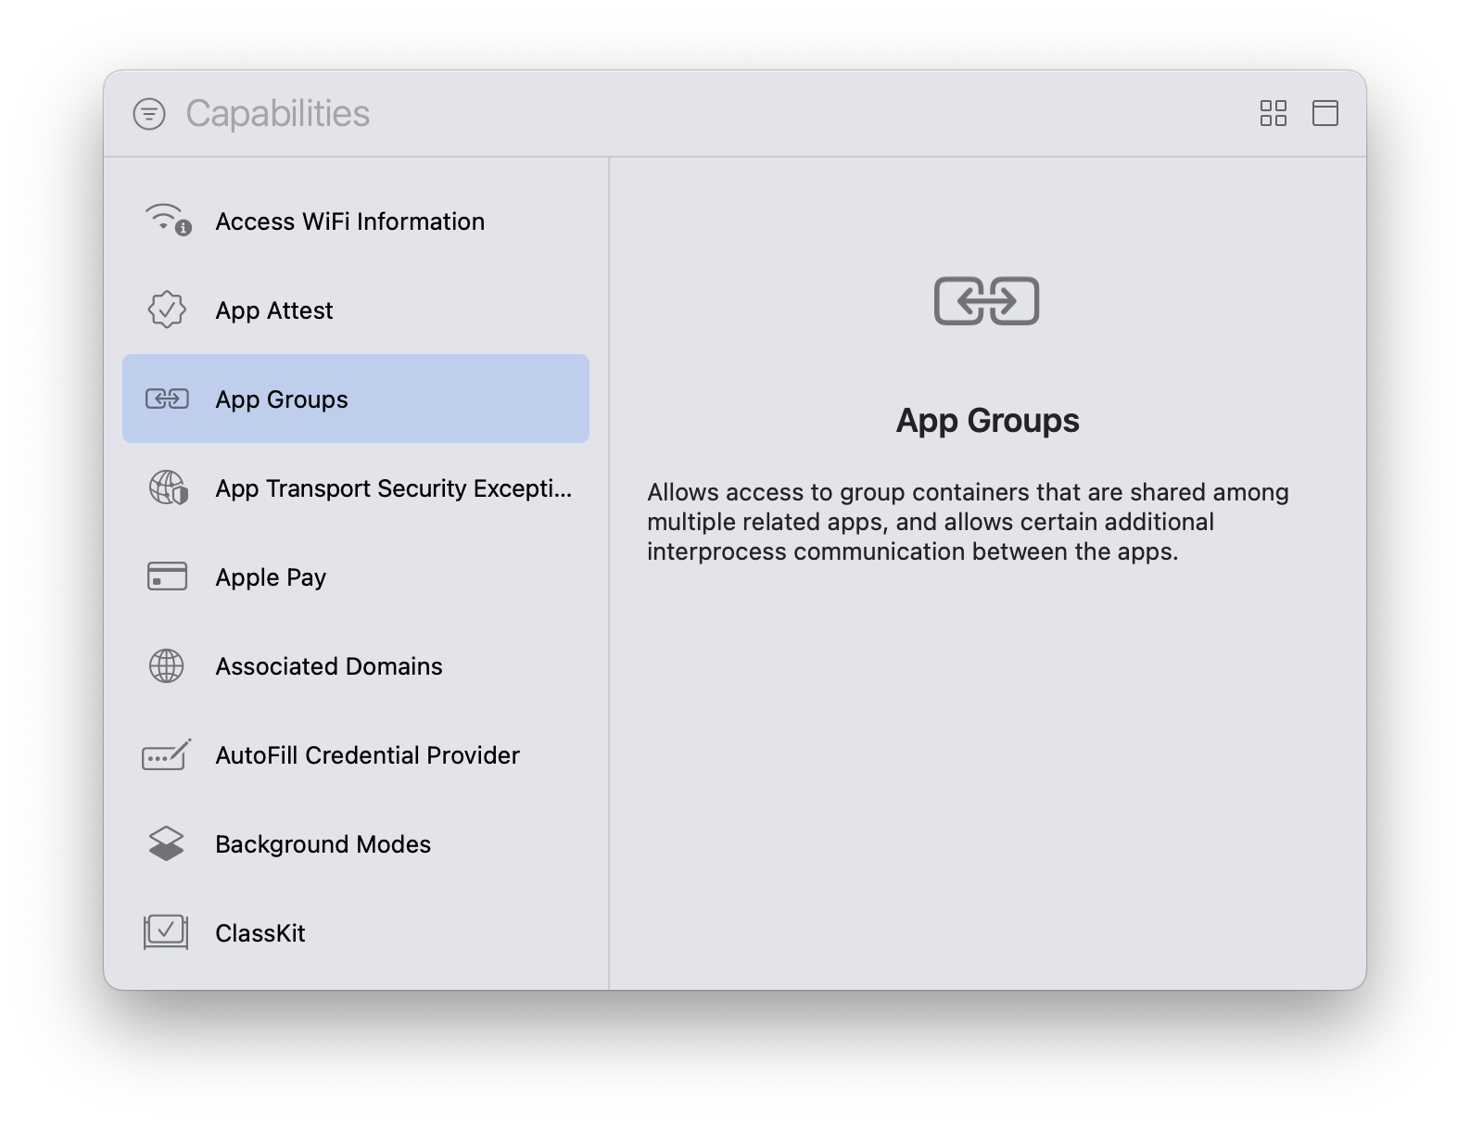The width and height of the screenshot is (1470, 1127).
Task: Select Access WiFi Information capability
Action: (356, 221)
